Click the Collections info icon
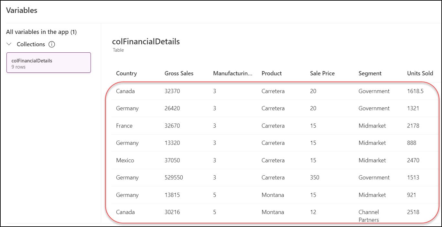 point(52,44)
